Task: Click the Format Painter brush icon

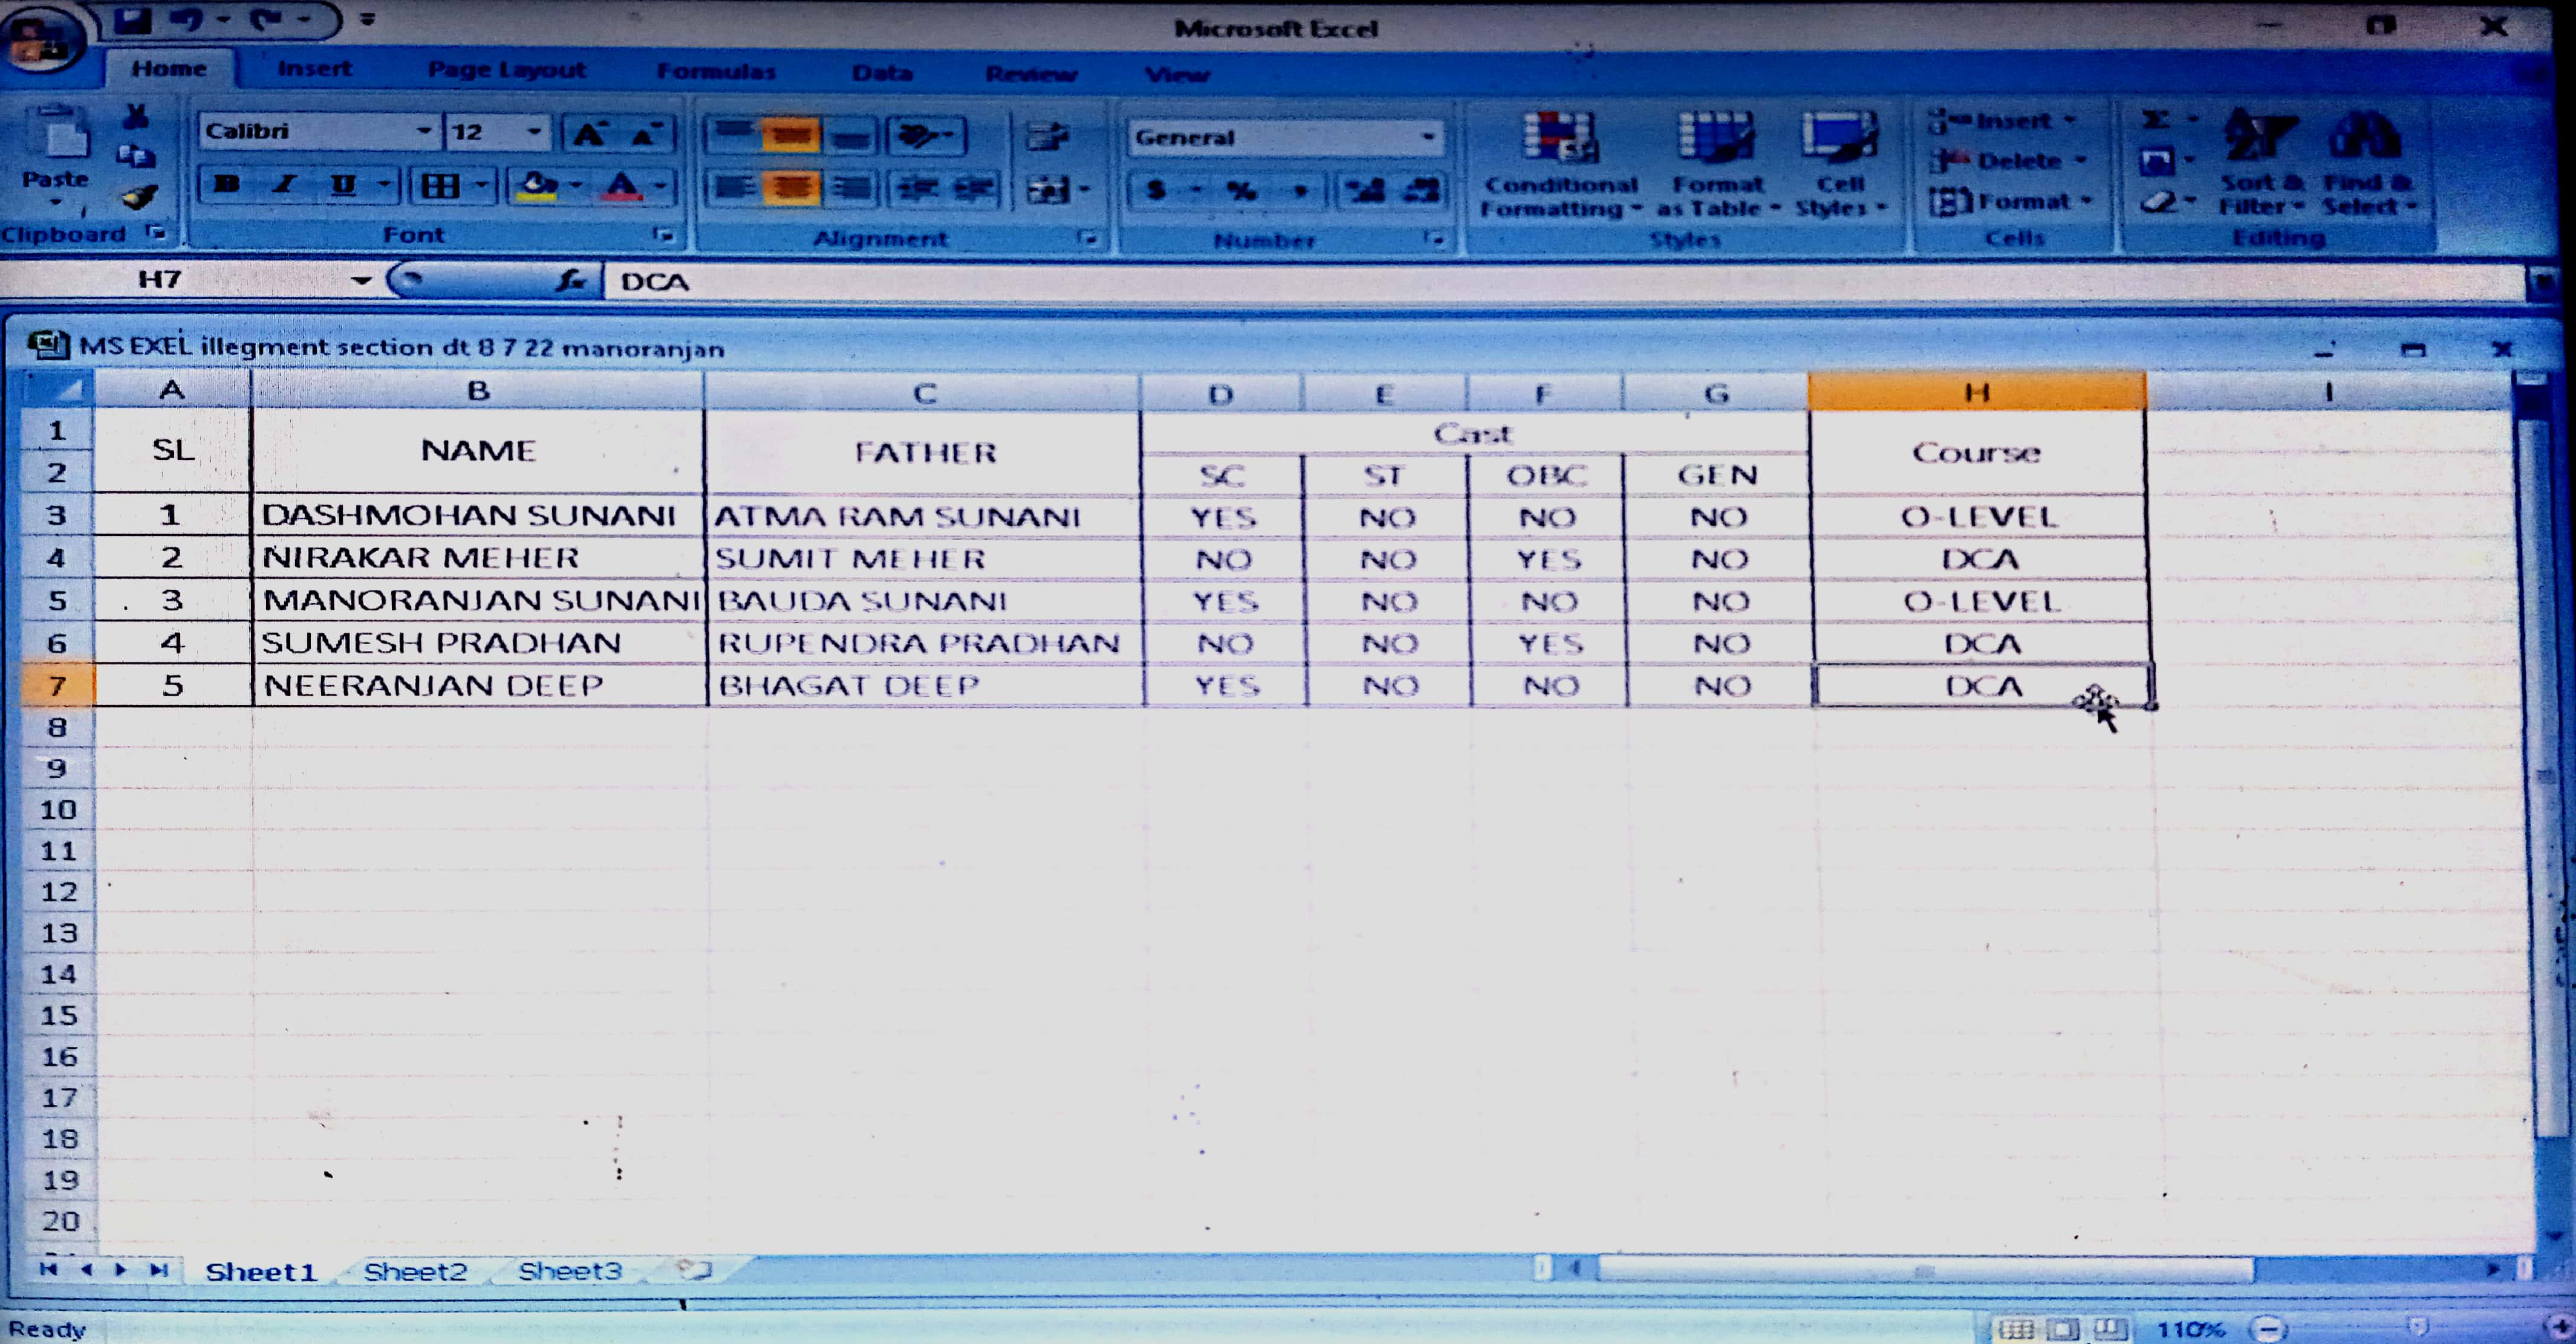Action: 139,197
